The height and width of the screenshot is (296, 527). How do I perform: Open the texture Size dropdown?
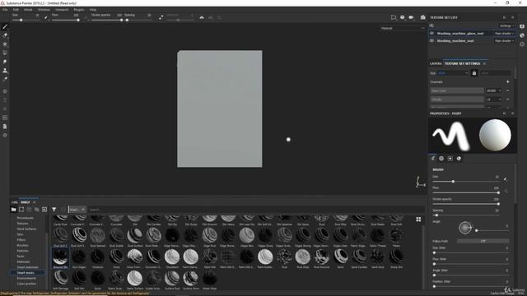click(453, 73)
